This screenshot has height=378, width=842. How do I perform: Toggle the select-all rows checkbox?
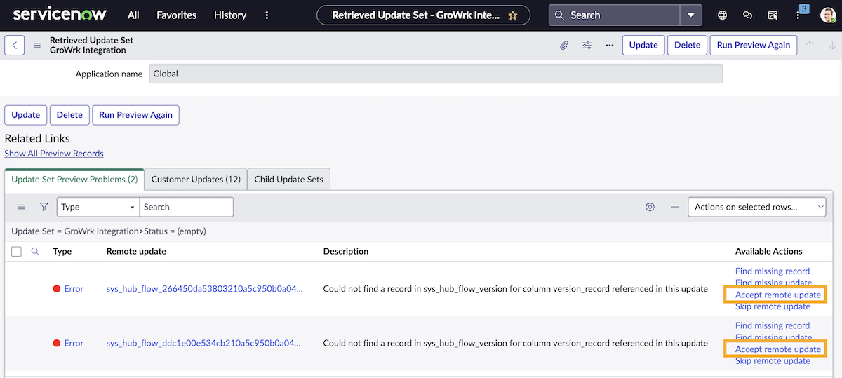point(17,251)
